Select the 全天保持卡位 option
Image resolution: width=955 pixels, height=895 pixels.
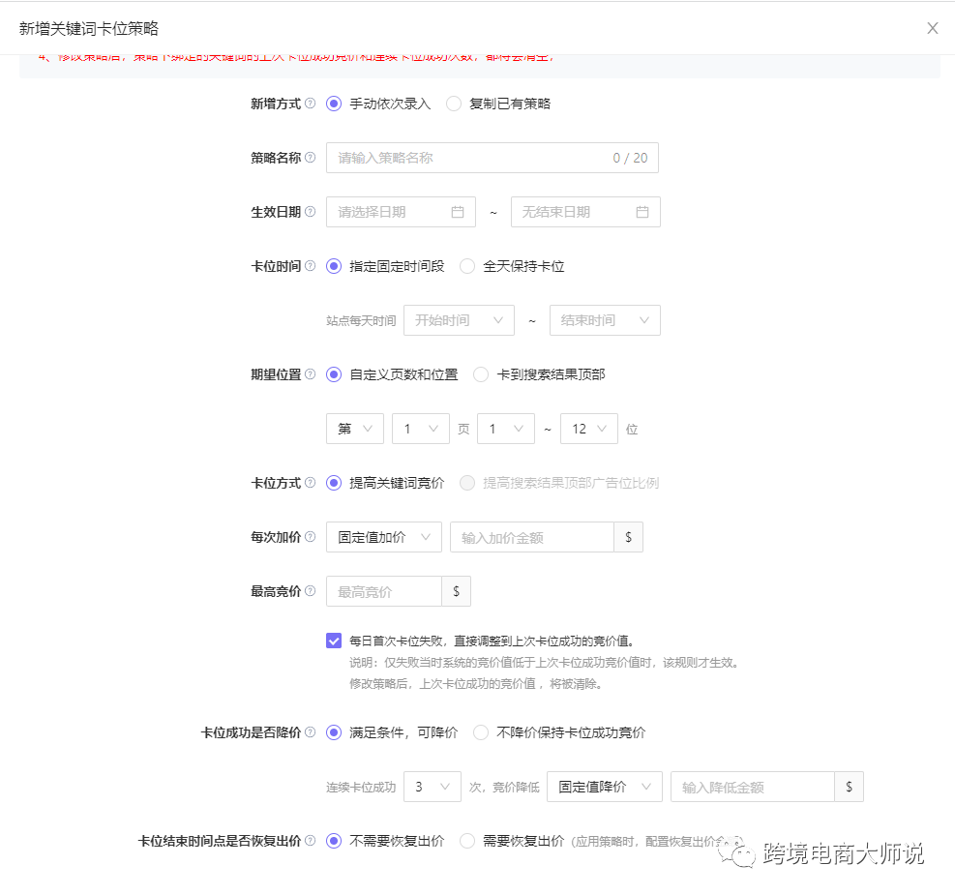[467, 265]
